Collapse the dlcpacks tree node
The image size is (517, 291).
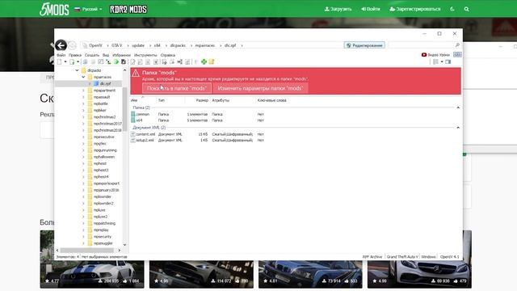(77, 70)
